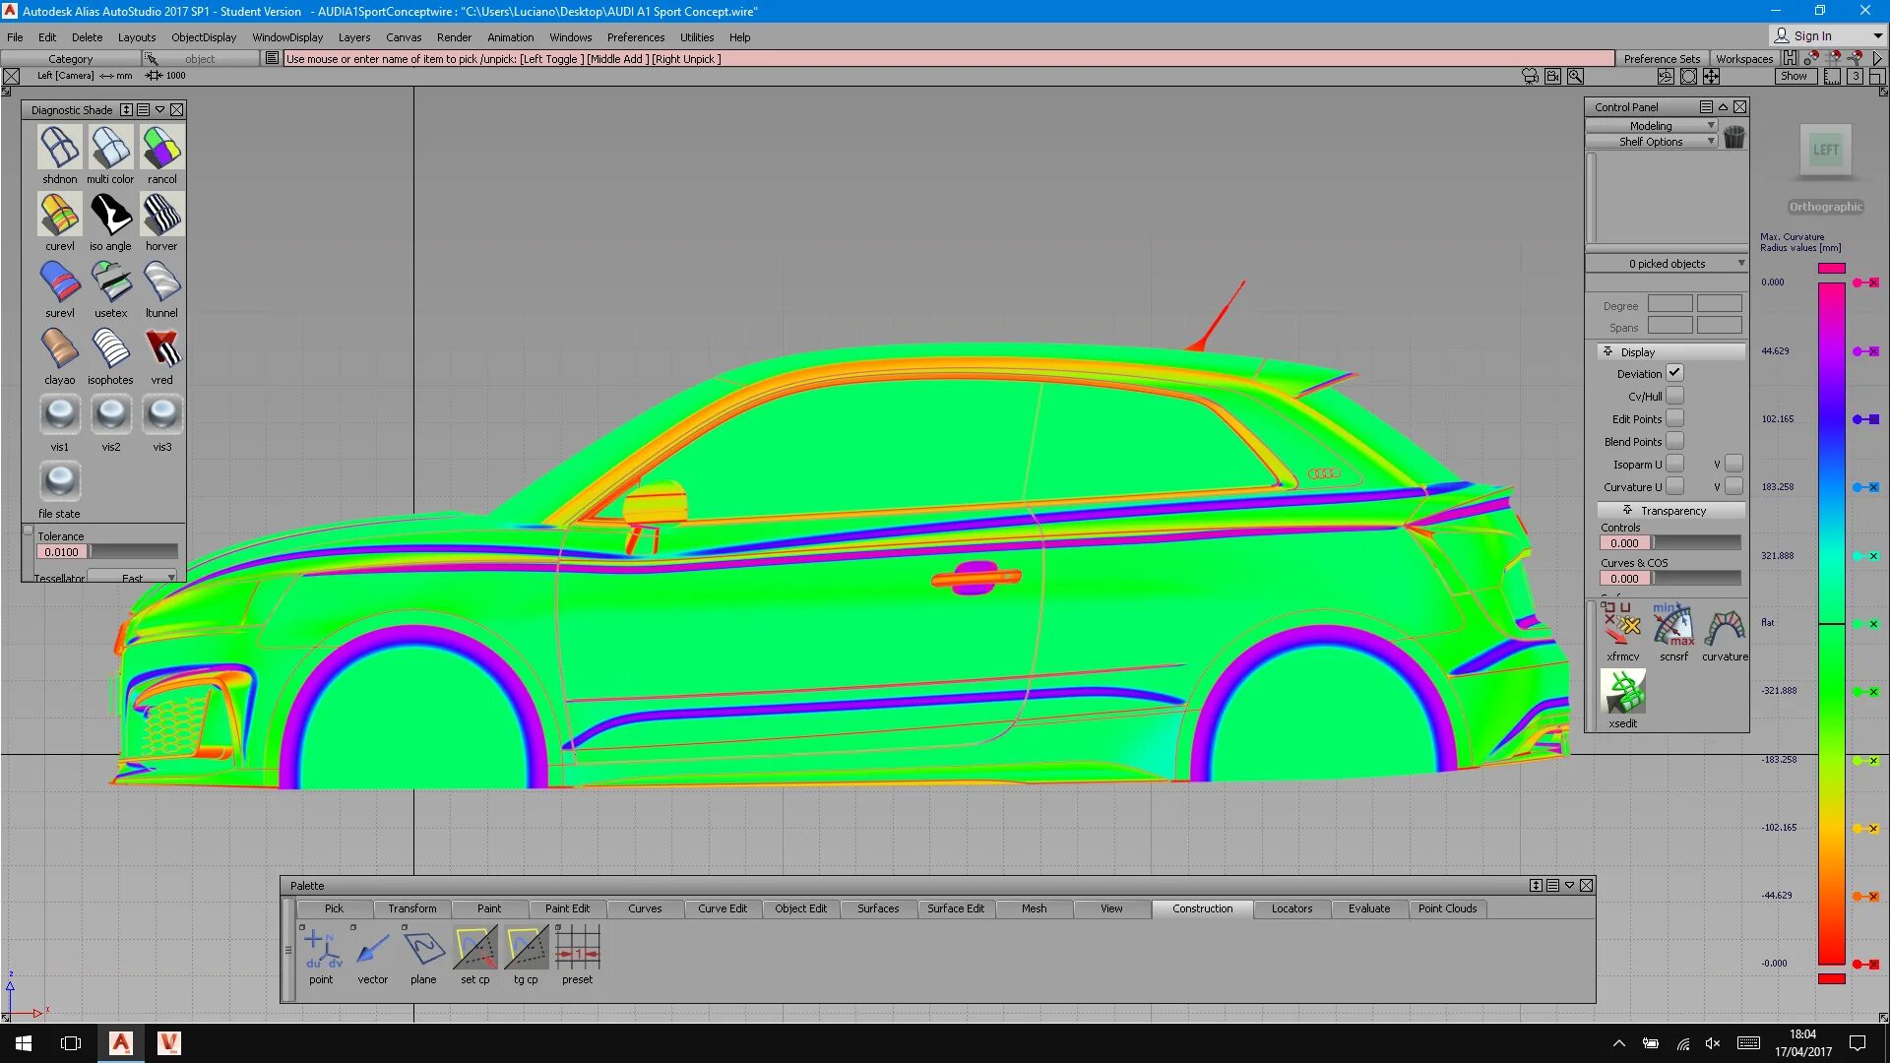Screen dimensions: 1890x1063
Task: Open the picked objects dropdown
Action: pos(1667,263)
